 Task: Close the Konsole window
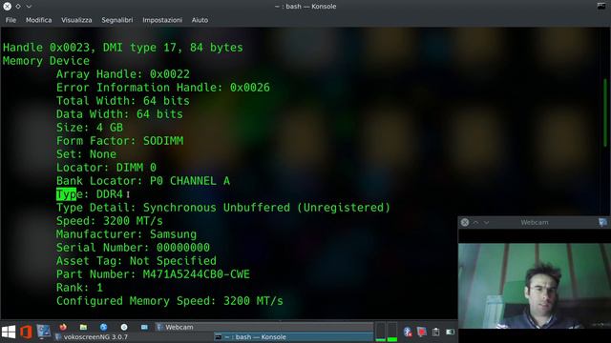[7, 7]
